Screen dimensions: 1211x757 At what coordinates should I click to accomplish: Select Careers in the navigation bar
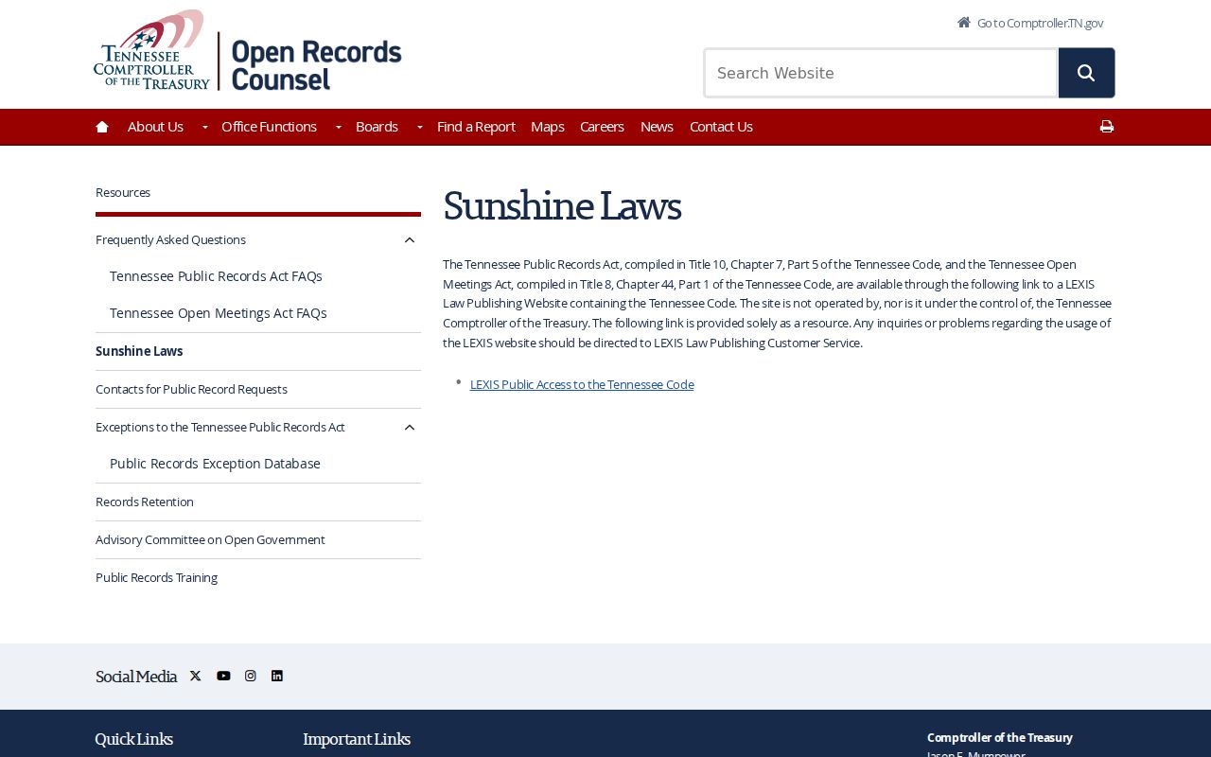pos(602,127)
